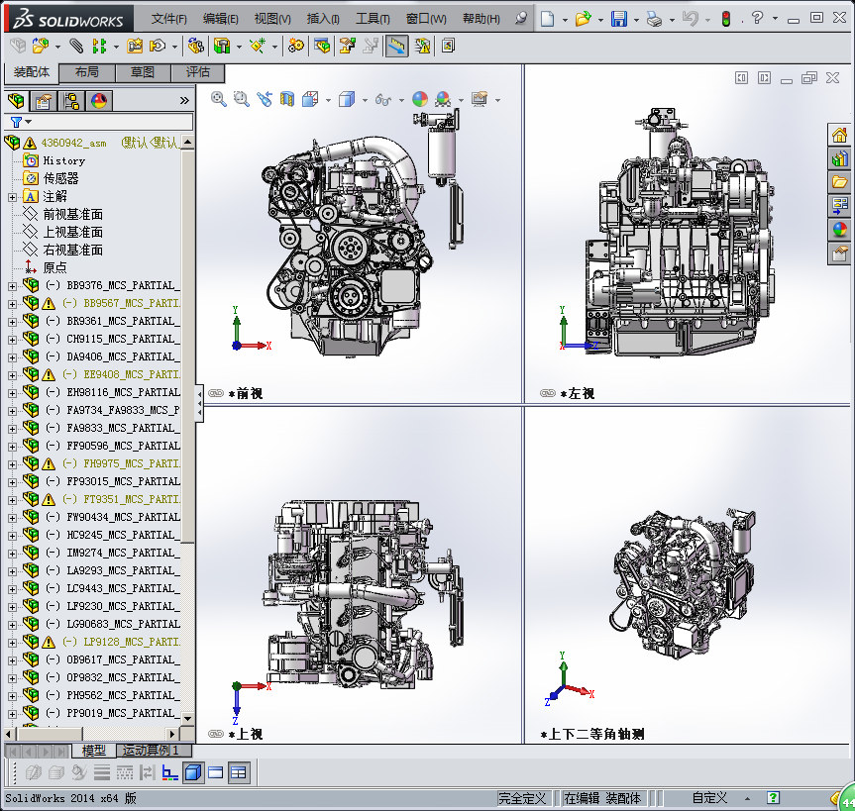
Task: Click the Rebuild traffic light icon
Action: [726, 19]
